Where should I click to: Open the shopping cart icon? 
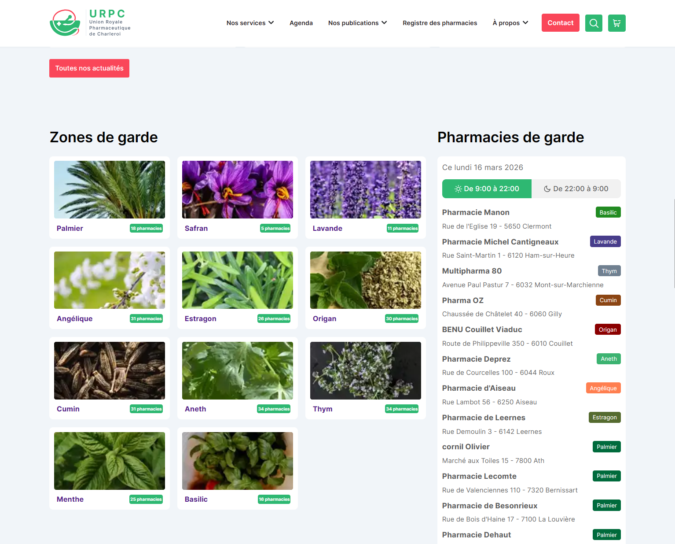(616, 23)
